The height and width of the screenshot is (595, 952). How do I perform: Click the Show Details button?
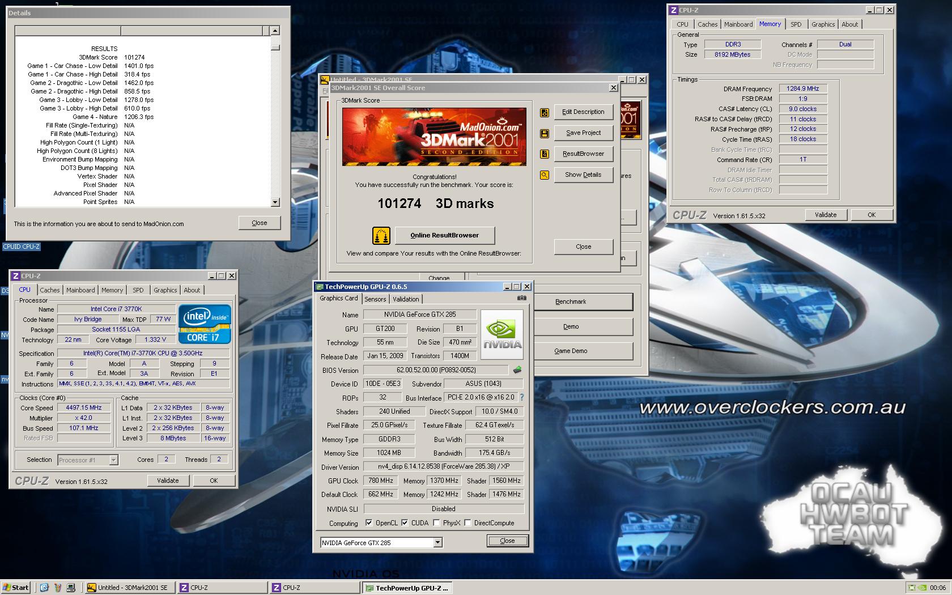click(583, 175)
